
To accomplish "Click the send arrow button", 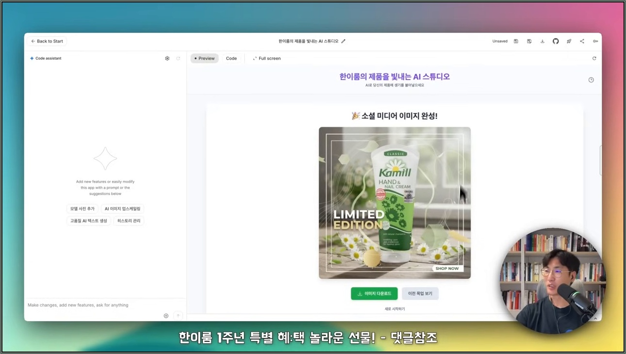I will (178, 316).
